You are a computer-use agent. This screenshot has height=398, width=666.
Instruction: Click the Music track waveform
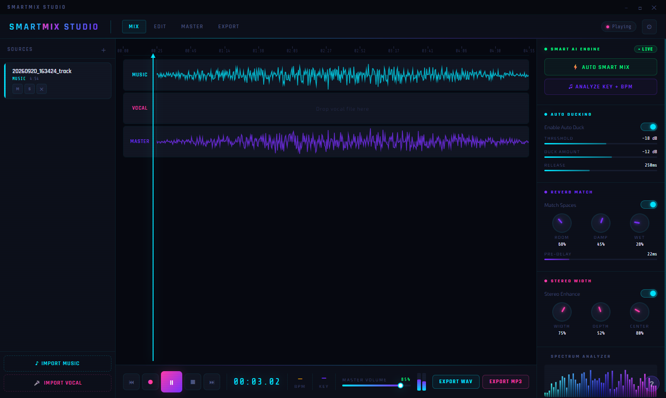[x=342, y=75]
